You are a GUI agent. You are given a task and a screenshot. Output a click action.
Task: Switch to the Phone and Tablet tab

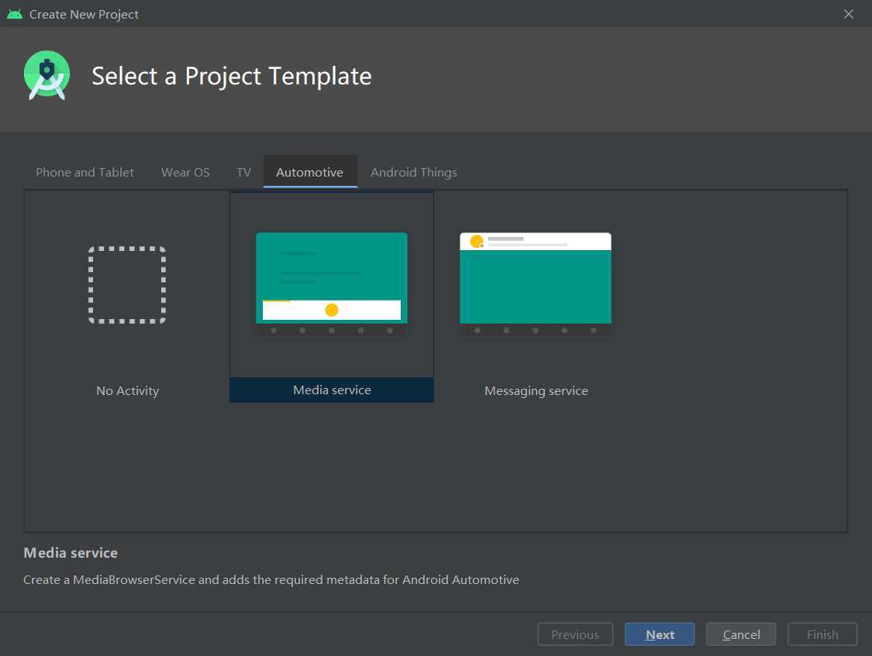point(84,172)
